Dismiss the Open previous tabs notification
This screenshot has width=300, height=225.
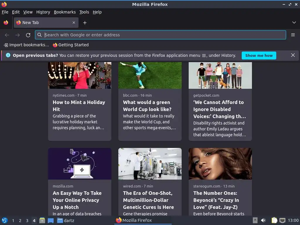tap(293, 55)
